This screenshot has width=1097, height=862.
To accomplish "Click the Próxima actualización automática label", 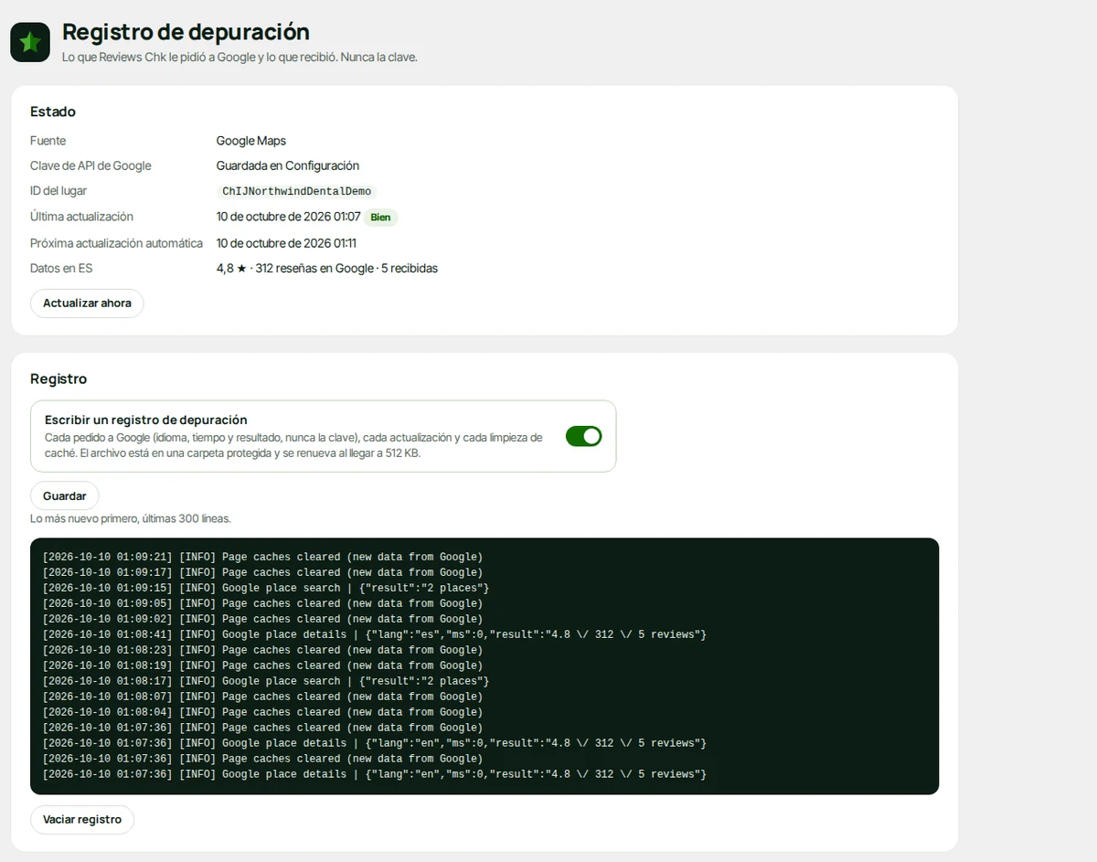I will coord(116,243).
